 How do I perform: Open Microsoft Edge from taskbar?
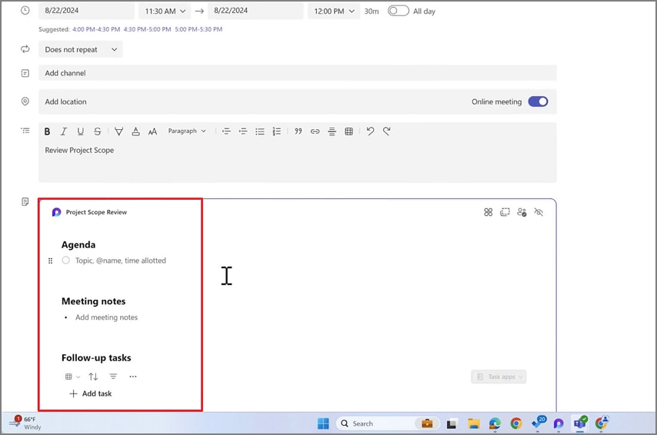pyautogui.click(x=495, y=423)
